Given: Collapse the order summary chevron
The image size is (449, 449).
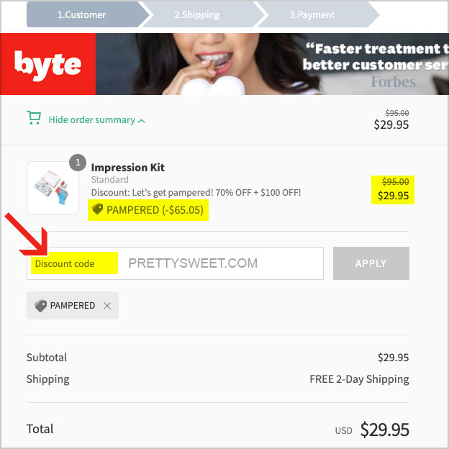Looking at the screenshot, I should coord(142,121).
